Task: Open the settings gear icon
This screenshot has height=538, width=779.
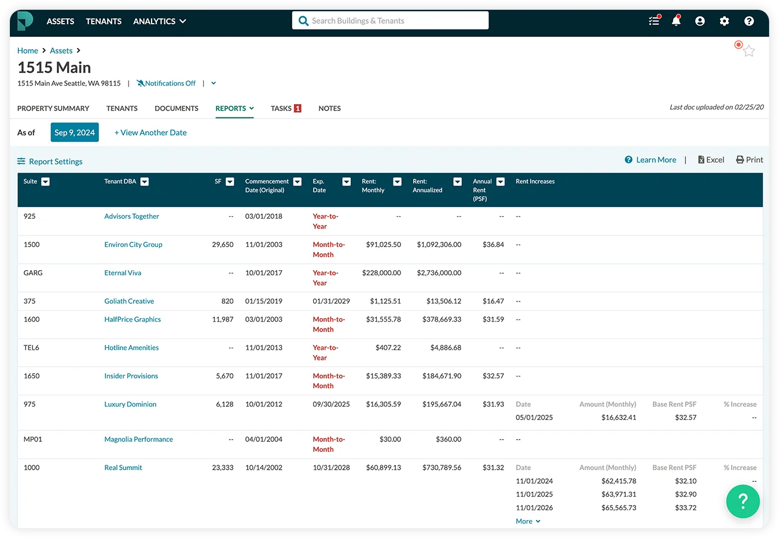Action: 724,21
